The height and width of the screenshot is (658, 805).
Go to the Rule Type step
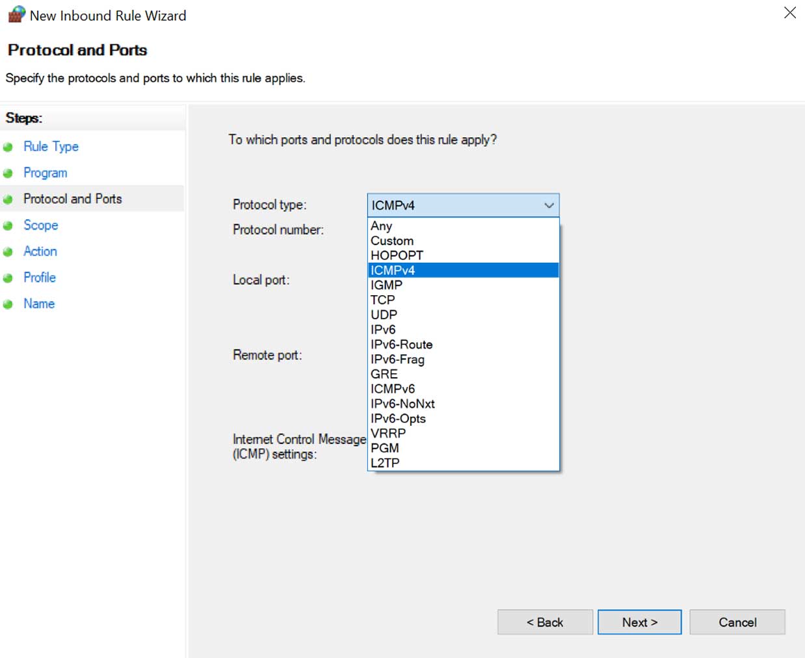[51, 147]
